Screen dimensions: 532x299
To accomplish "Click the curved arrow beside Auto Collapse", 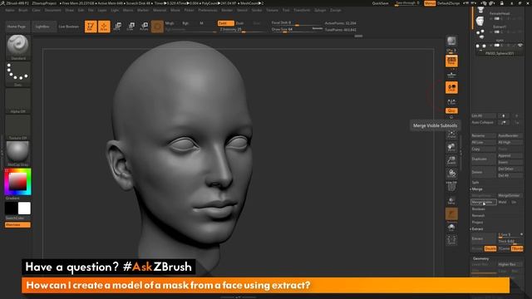I will click(504, 122).
